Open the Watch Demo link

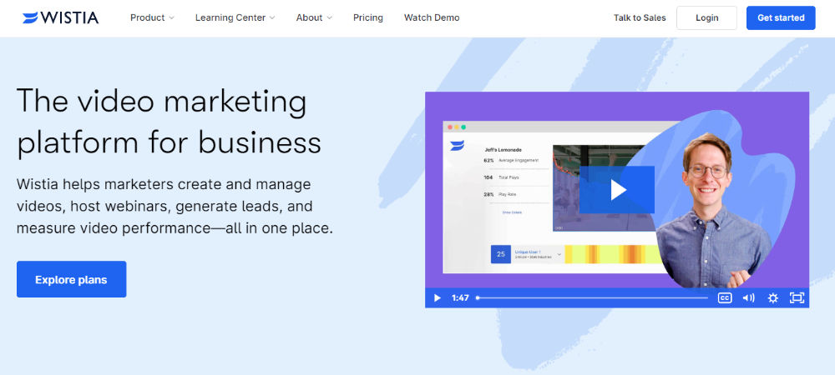[432, 17]
